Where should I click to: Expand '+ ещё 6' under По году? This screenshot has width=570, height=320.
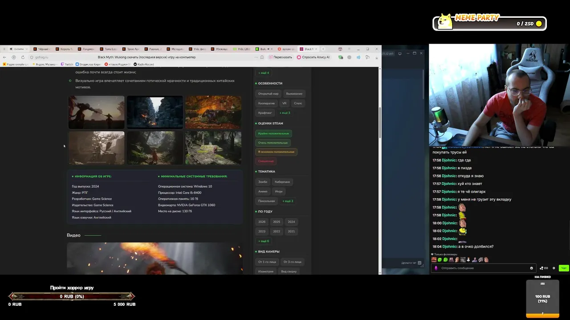pos(263,241)
